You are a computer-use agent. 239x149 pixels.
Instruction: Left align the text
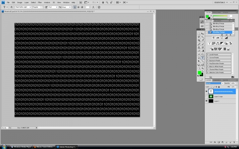coord(75,7)
